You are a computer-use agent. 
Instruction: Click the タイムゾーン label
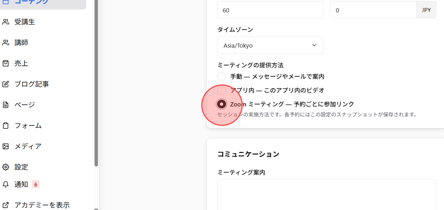235,30
